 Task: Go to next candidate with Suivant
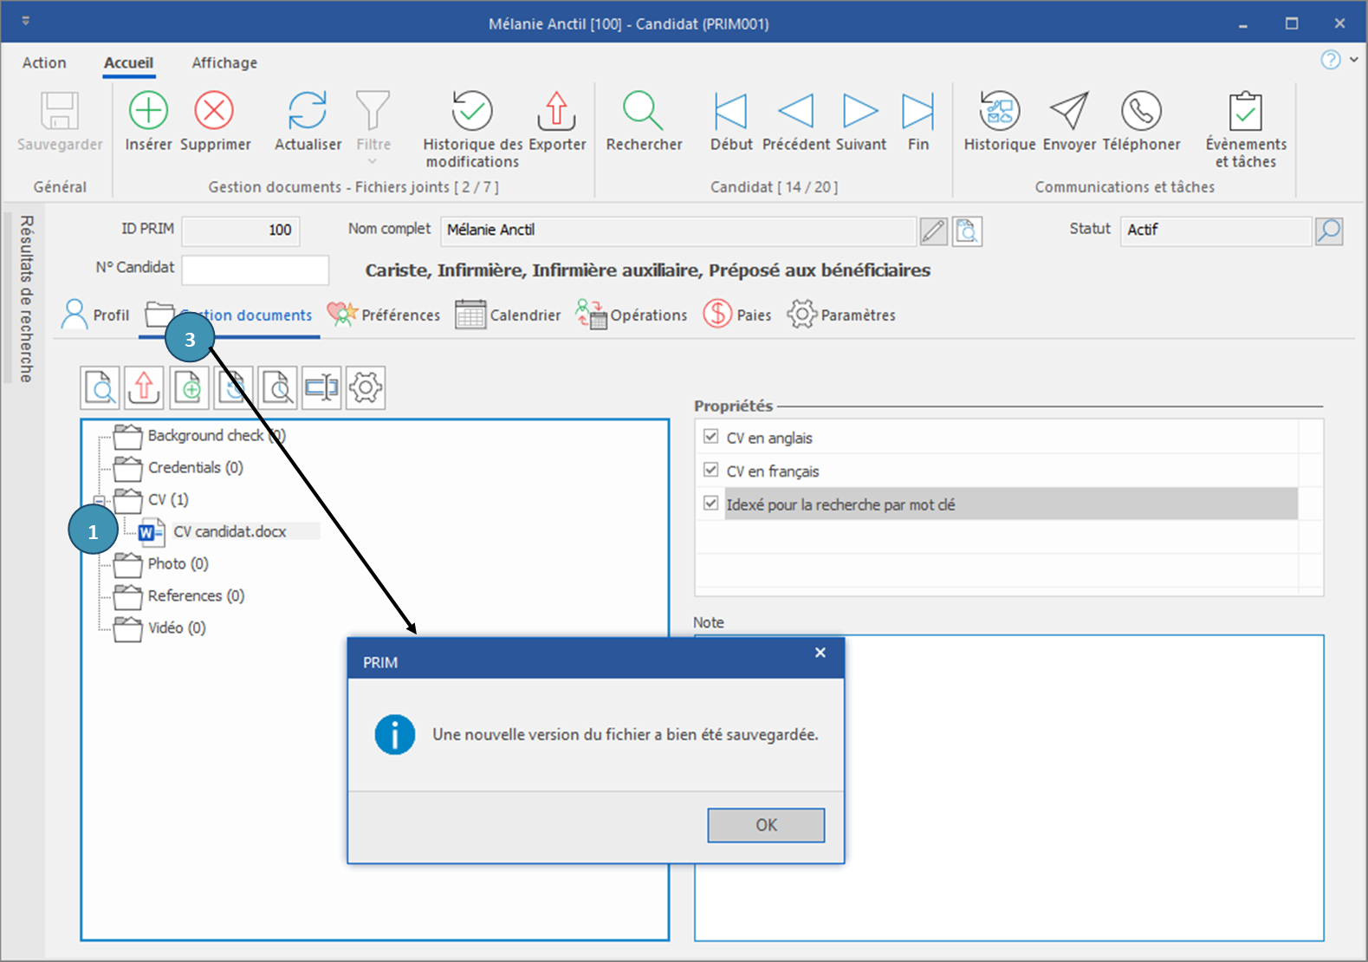860,111
